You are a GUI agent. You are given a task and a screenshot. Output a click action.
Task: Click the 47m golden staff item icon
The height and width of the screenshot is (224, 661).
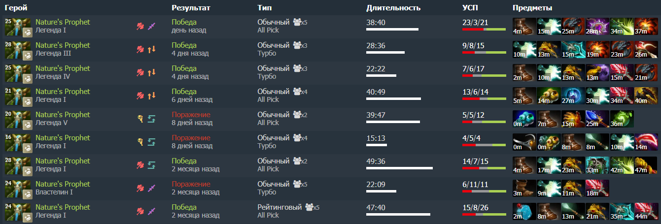click(645, 165)
